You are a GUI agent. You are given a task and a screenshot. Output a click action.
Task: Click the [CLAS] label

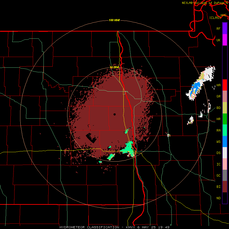(215, 18)
